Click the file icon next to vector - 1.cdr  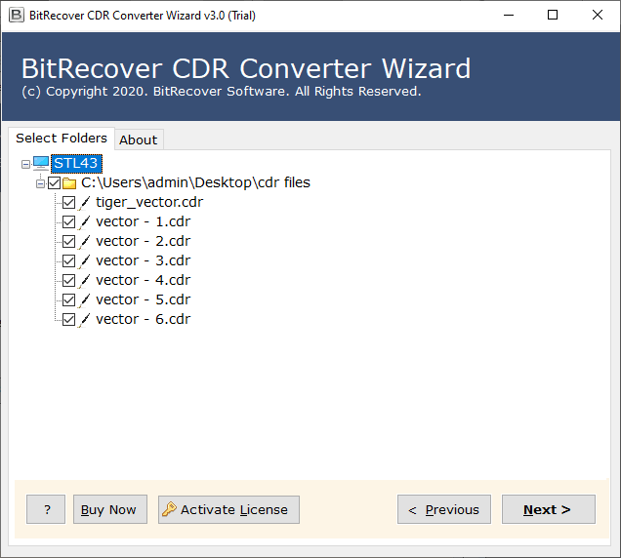point(85,222)
